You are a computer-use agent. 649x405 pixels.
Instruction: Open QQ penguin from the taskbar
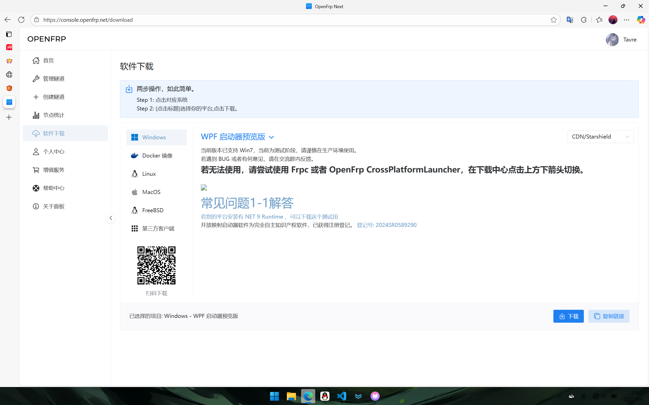[x=325, y=396]
